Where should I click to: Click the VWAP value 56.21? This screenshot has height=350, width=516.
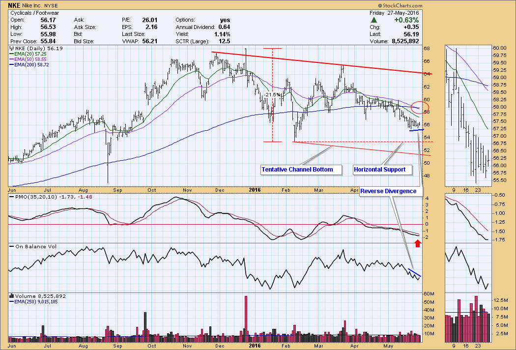pyautogui.click(x=150, y=41)
